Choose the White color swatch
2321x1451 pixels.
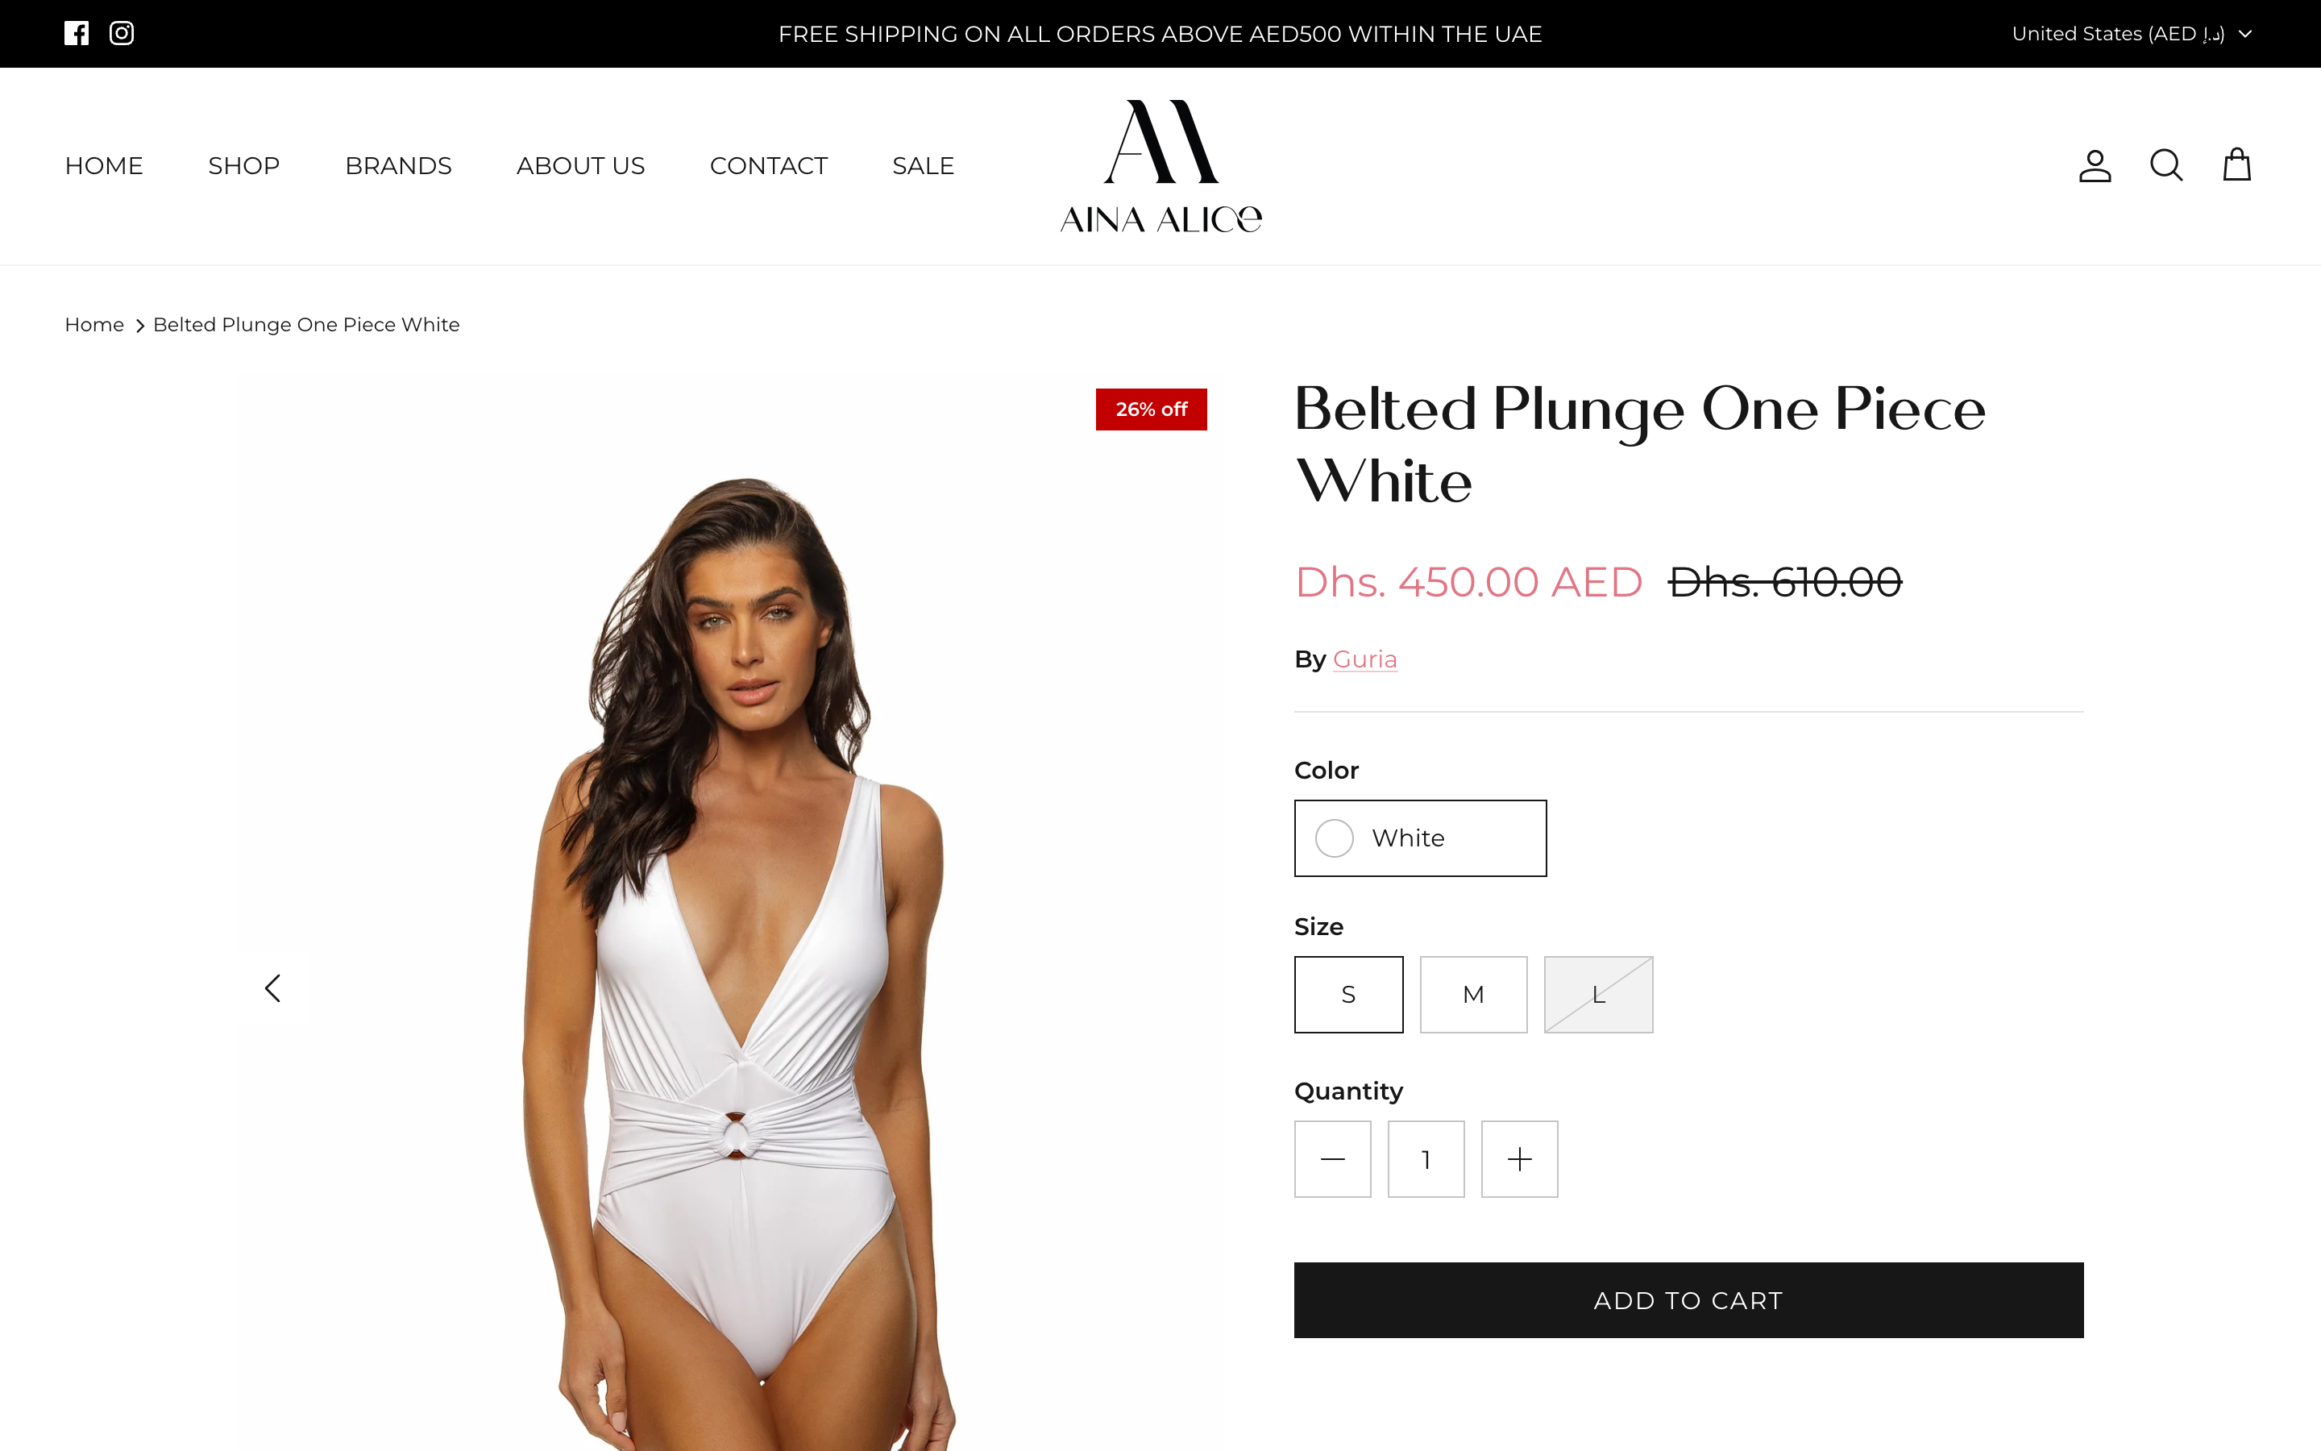coord(1419,838)
